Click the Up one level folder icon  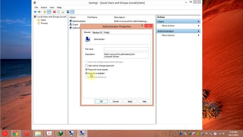[x=45, y=12]
